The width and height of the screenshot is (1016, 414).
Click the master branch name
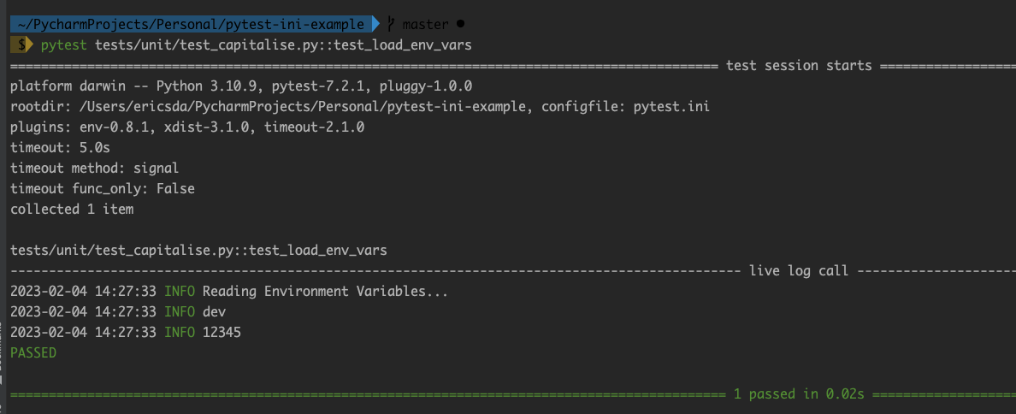425,24
